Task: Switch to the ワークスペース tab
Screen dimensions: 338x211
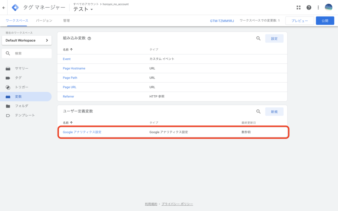Action: tap(17, 21)
